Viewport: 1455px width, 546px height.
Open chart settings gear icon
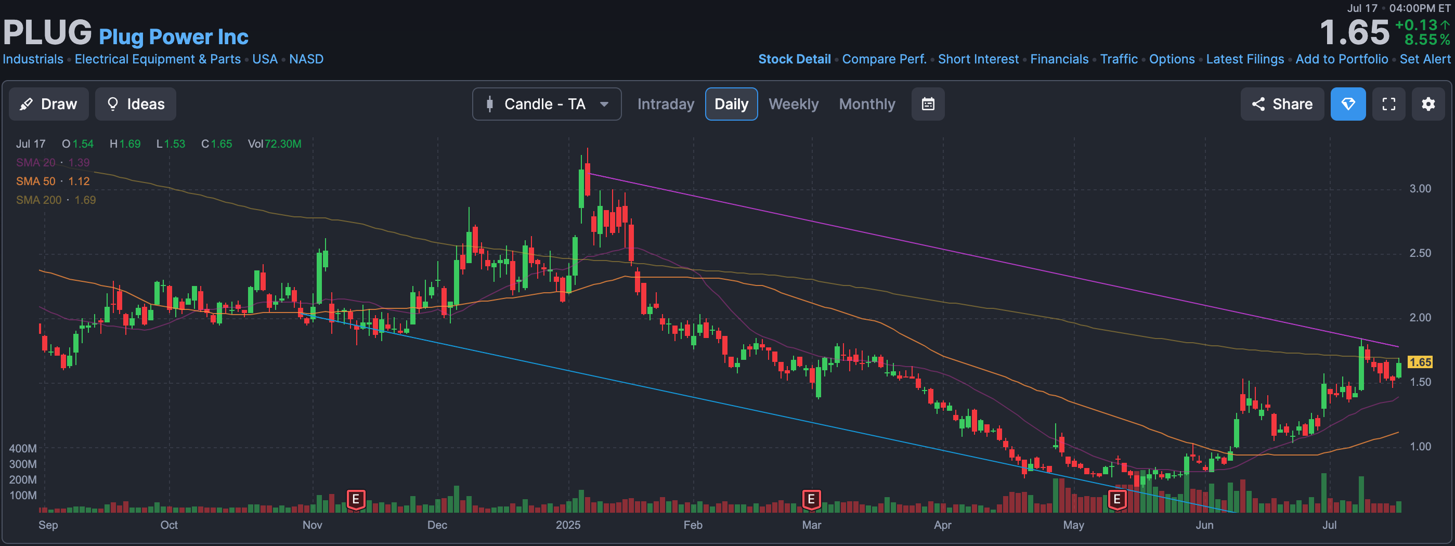(1428, 104)
